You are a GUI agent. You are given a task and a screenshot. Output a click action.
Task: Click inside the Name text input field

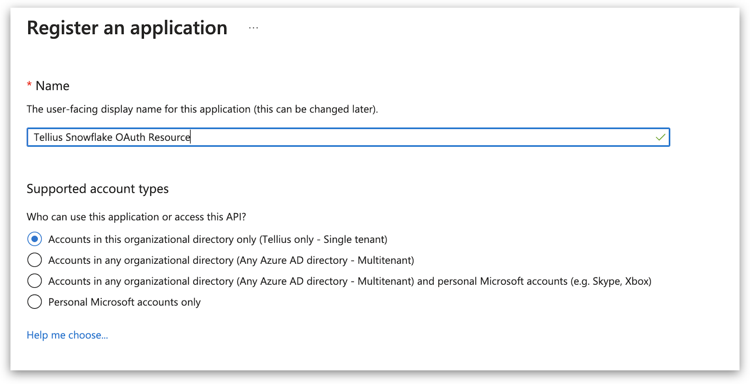click(x=410, y=137)
